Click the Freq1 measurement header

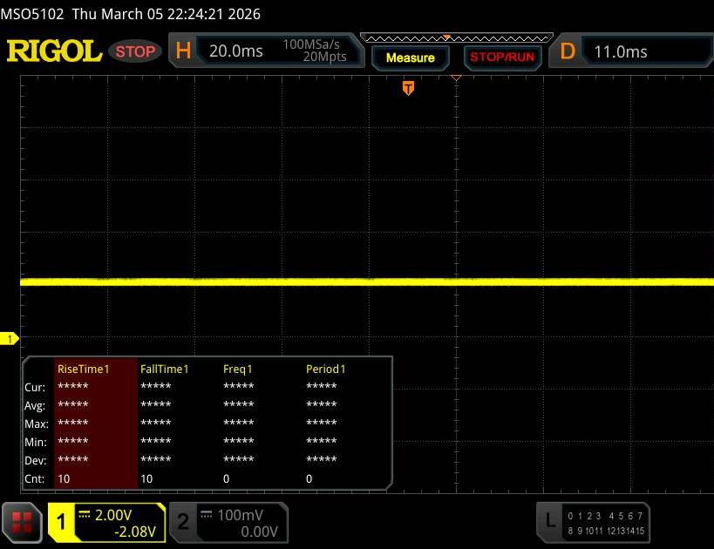pyautogui.click(x=240, y=369)
